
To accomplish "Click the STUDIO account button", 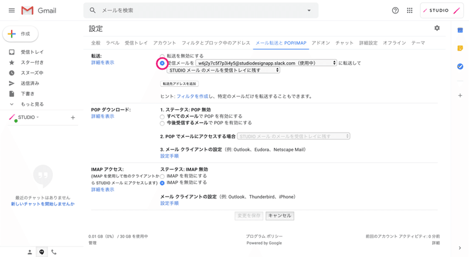I will [x=441, y=11].
